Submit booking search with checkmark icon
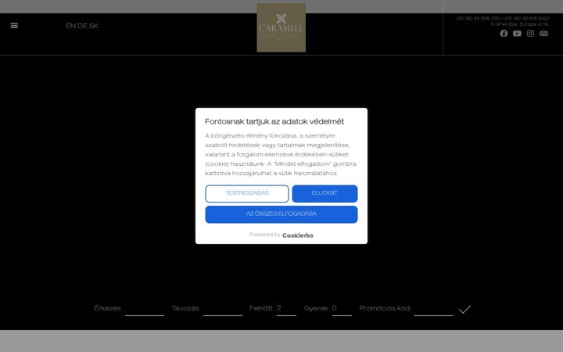The image size is (563, 352). 464,309
